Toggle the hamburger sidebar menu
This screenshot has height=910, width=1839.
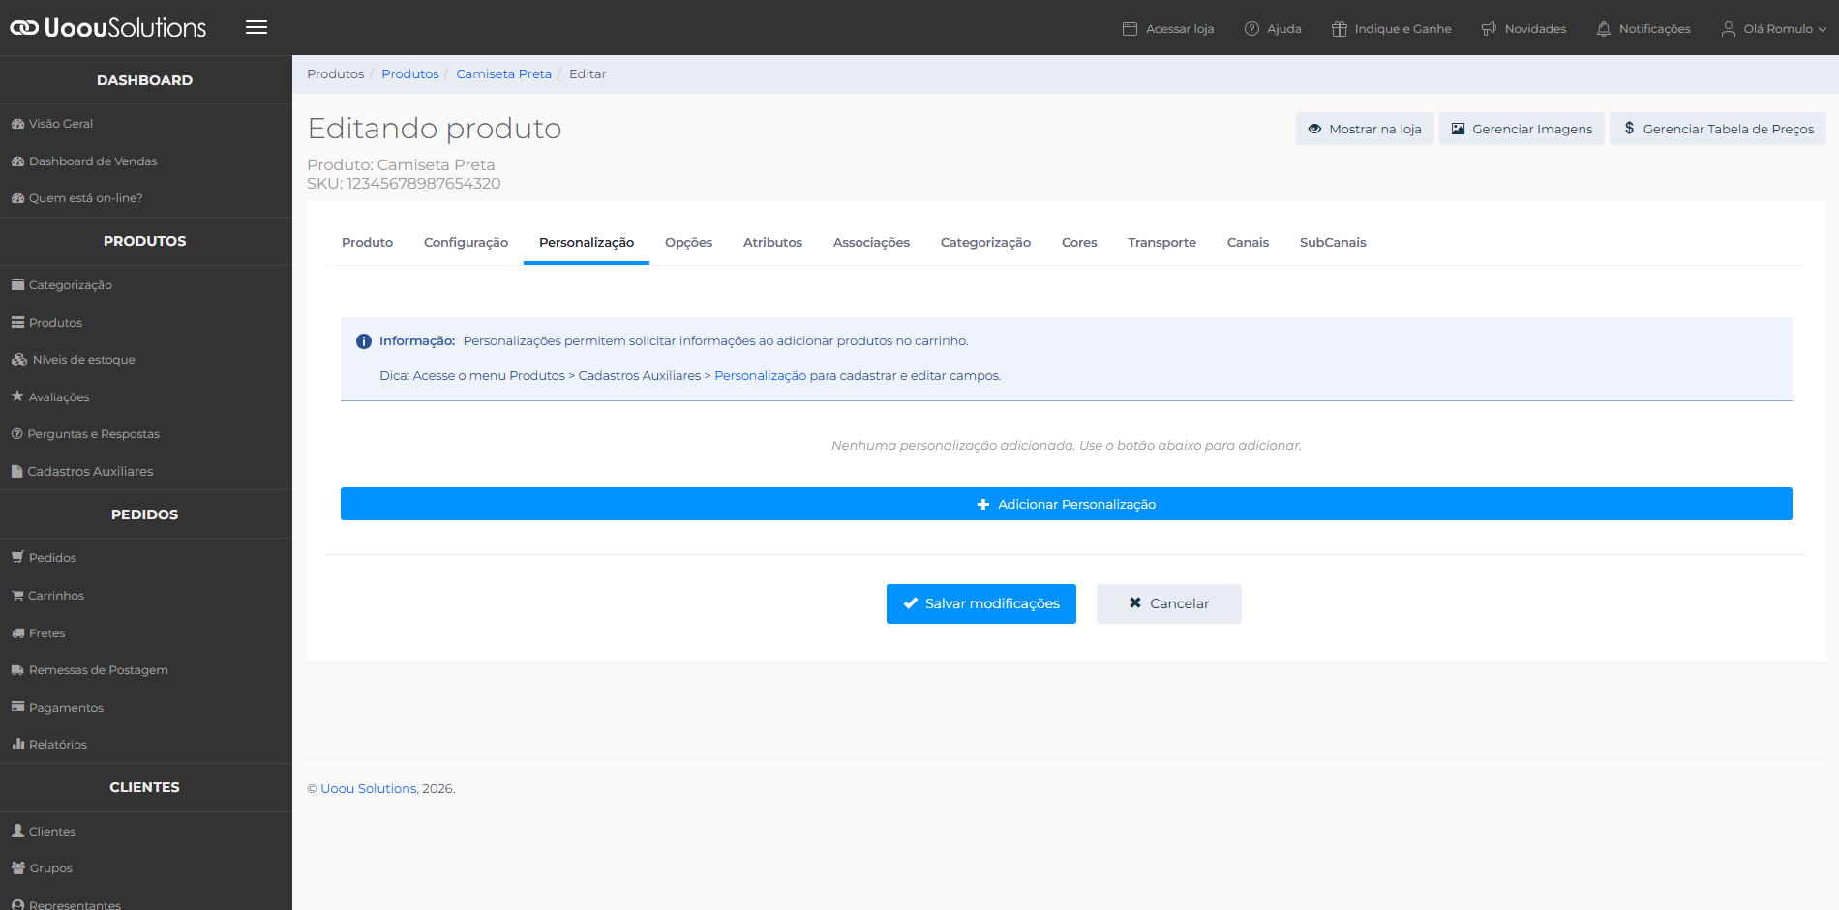[x=256, y=27]
